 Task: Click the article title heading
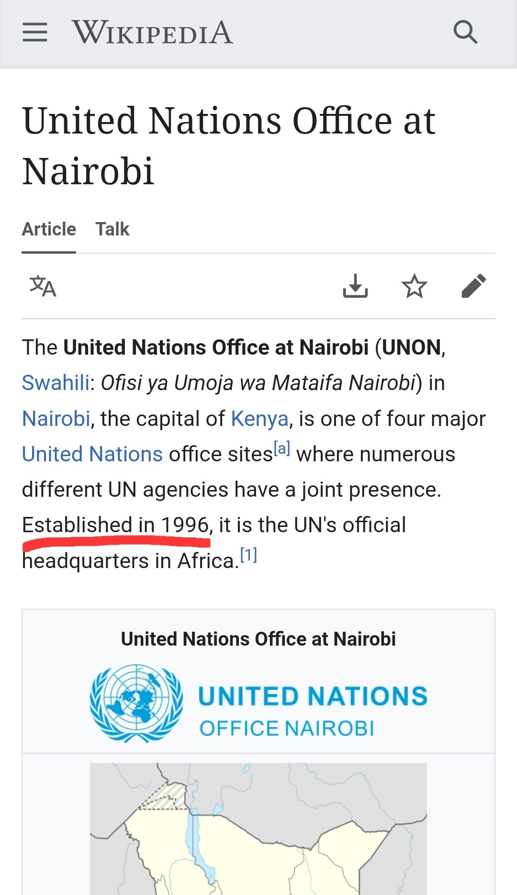click(x=229, y=145)
